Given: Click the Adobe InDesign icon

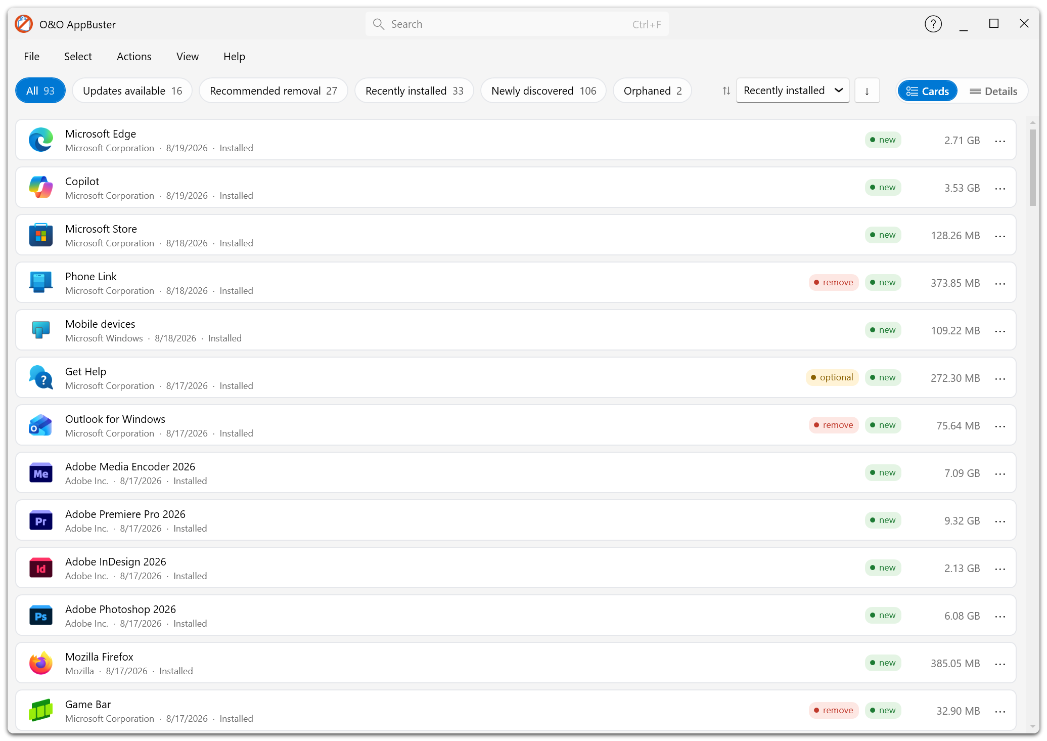Looking at the screenshot, I should click(x=41, y=568).
